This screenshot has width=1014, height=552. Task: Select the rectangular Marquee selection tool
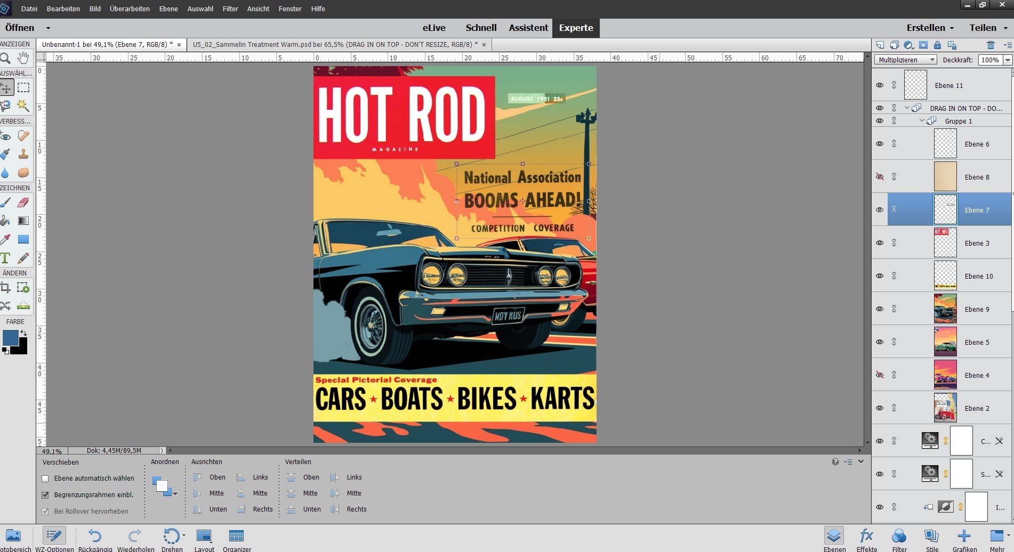(23, 87)
